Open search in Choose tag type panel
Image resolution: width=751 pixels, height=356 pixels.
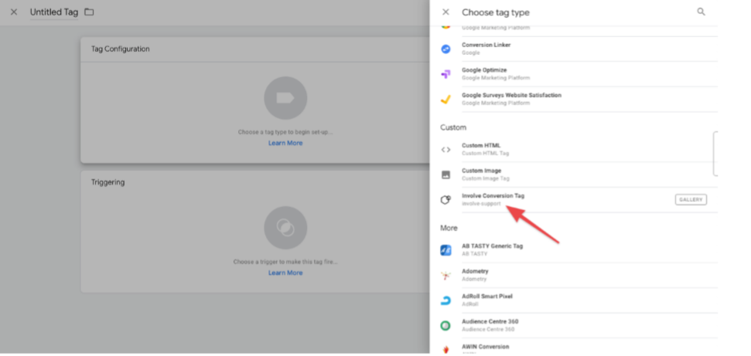(x=702, y=12)
